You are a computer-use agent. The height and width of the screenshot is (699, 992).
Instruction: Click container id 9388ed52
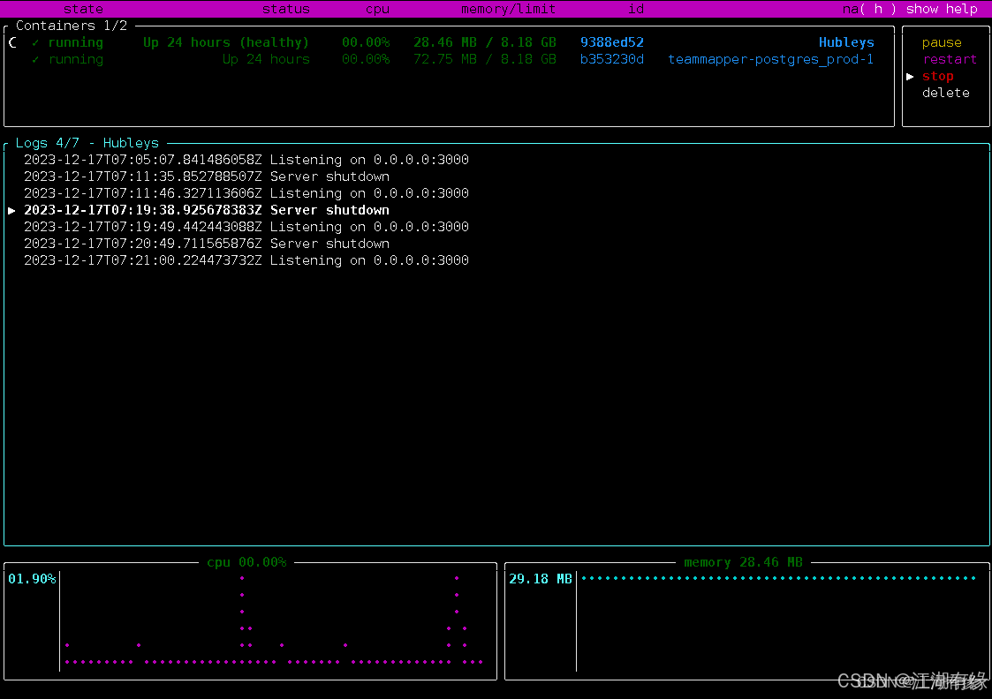coord(612,42)
